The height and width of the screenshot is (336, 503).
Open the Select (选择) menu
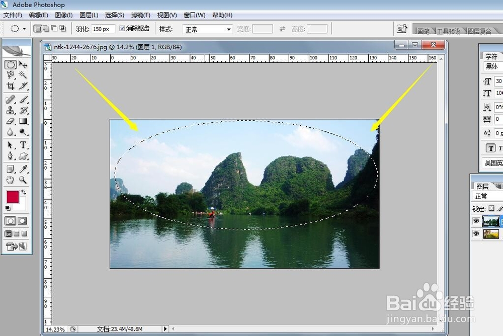coord(115,15)
